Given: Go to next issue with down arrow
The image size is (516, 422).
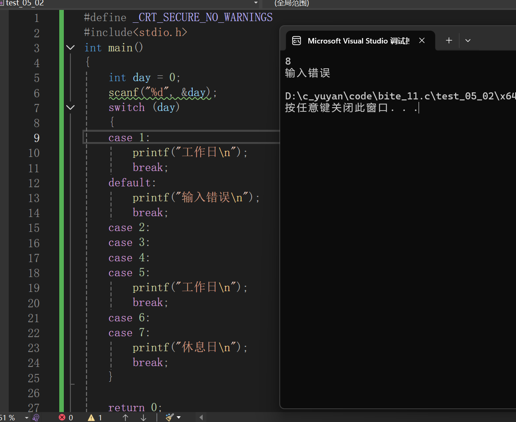Looking at the screenshot, I should (143, 417).
